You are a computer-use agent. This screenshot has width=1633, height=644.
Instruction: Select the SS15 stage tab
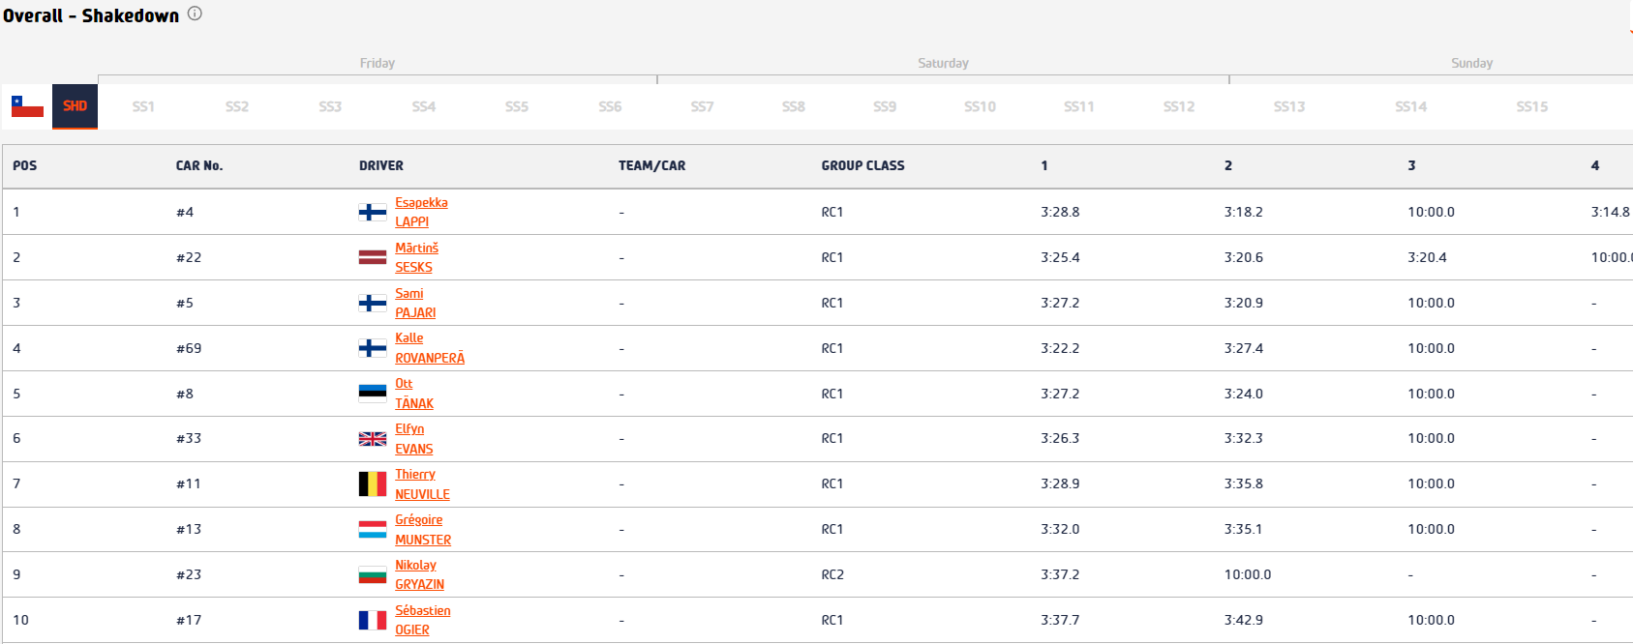(x=1531, y=106)
